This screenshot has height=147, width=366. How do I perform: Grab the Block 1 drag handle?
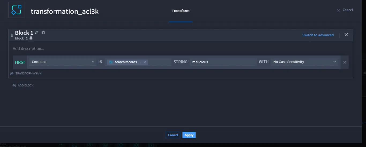[12, 35]
